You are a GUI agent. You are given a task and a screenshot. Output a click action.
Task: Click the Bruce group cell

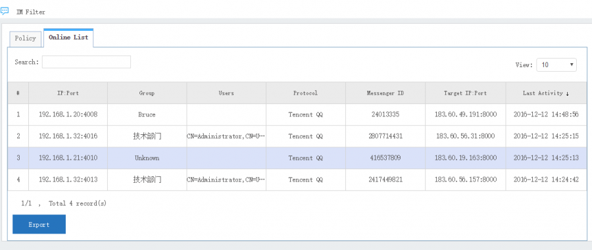[x=147, y=114]
